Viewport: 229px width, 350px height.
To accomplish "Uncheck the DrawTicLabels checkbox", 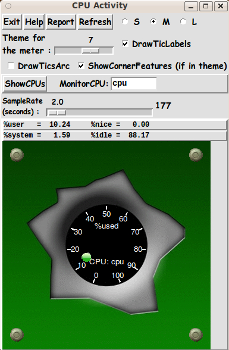I will pos(125,44).
